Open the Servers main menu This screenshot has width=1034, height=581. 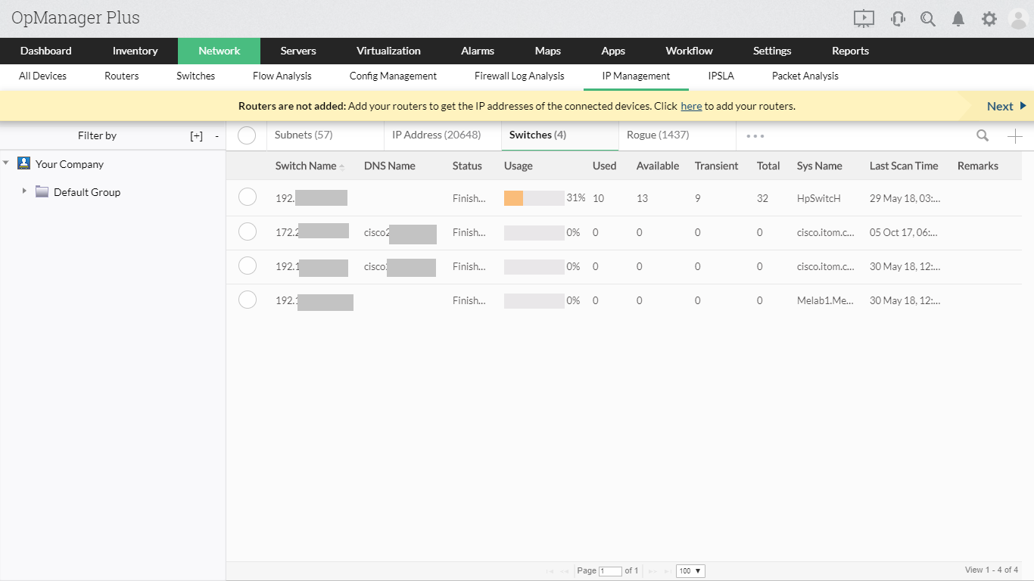tap(298, 51)
